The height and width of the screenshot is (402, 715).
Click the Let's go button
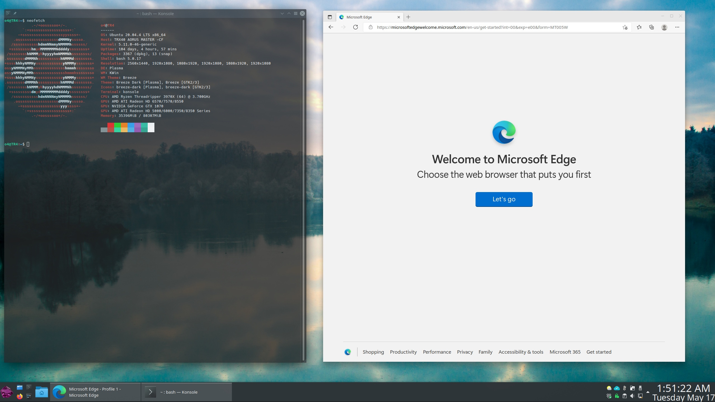click(504, 199)
